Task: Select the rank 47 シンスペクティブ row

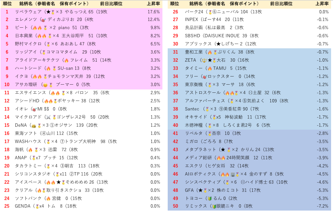Action: (x=249, y=182)
